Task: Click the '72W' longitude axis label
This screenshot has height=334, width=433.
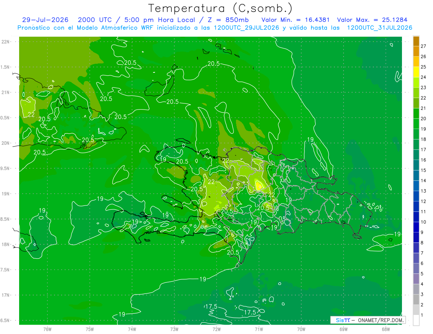Action: tap(216, 329)
